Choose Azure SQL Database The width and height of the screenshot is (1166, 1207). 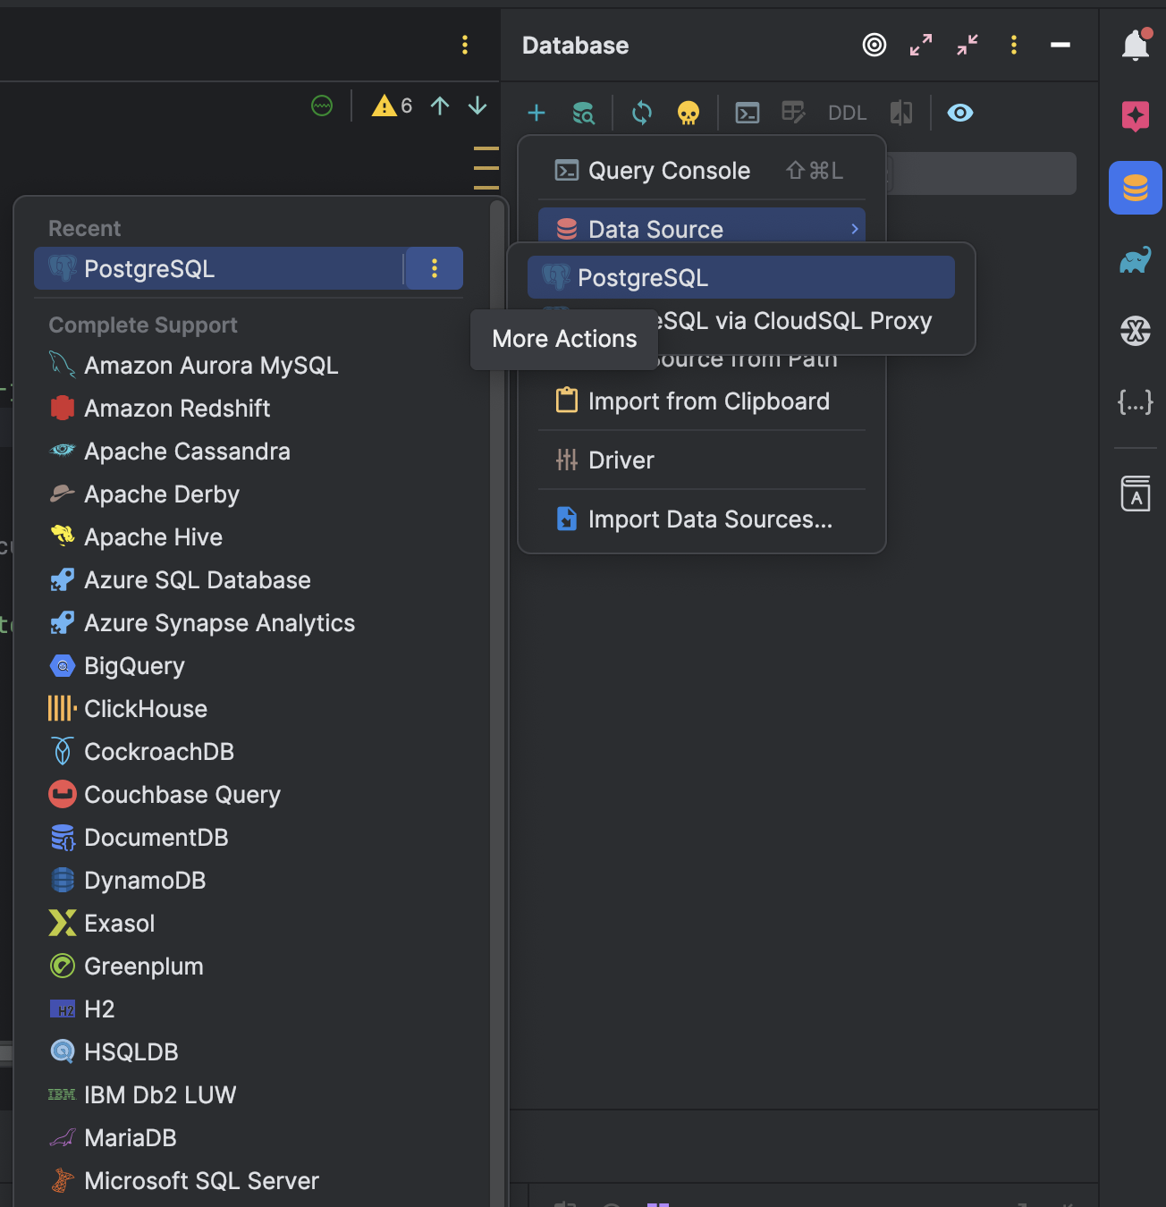(249, 580)
